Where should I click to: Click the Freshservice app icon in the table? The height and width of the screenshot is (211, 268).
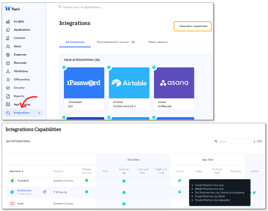point(12,192)
